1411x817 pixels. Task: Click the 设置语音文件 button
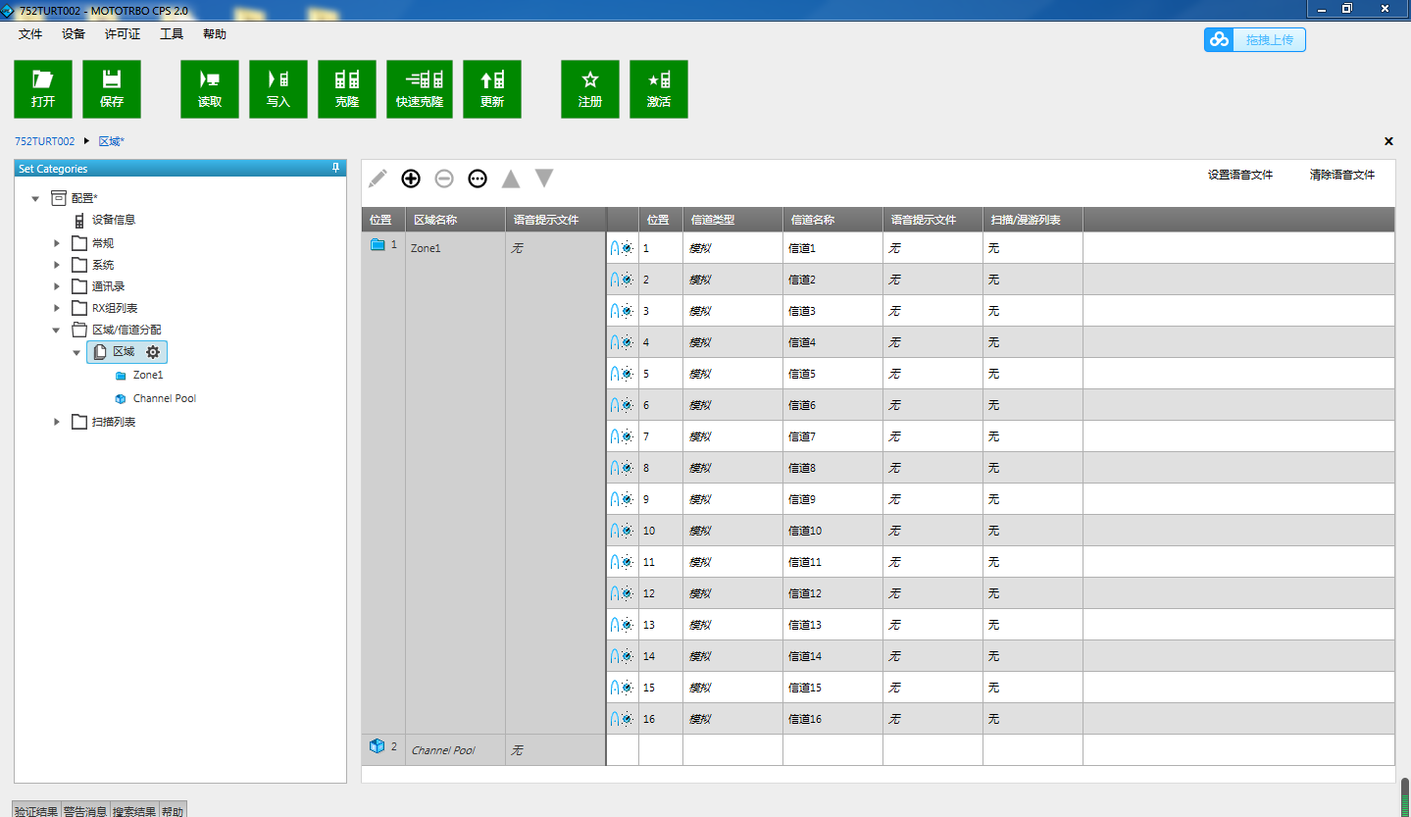1239,176
